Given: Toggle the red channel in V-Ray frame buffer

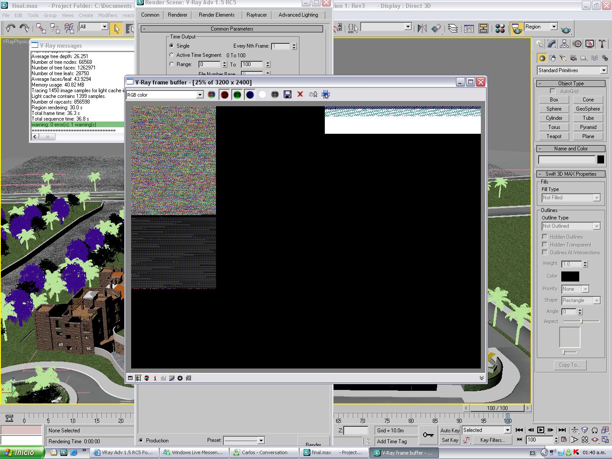Looking at the screenshot, I should pyautogui.click(x=225, y=95).
